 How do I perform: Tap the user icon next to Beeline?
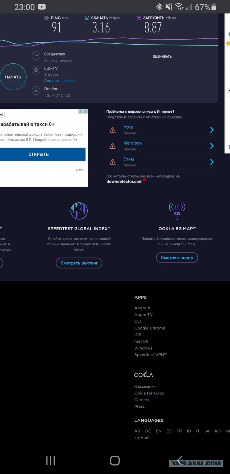(36, 91)
